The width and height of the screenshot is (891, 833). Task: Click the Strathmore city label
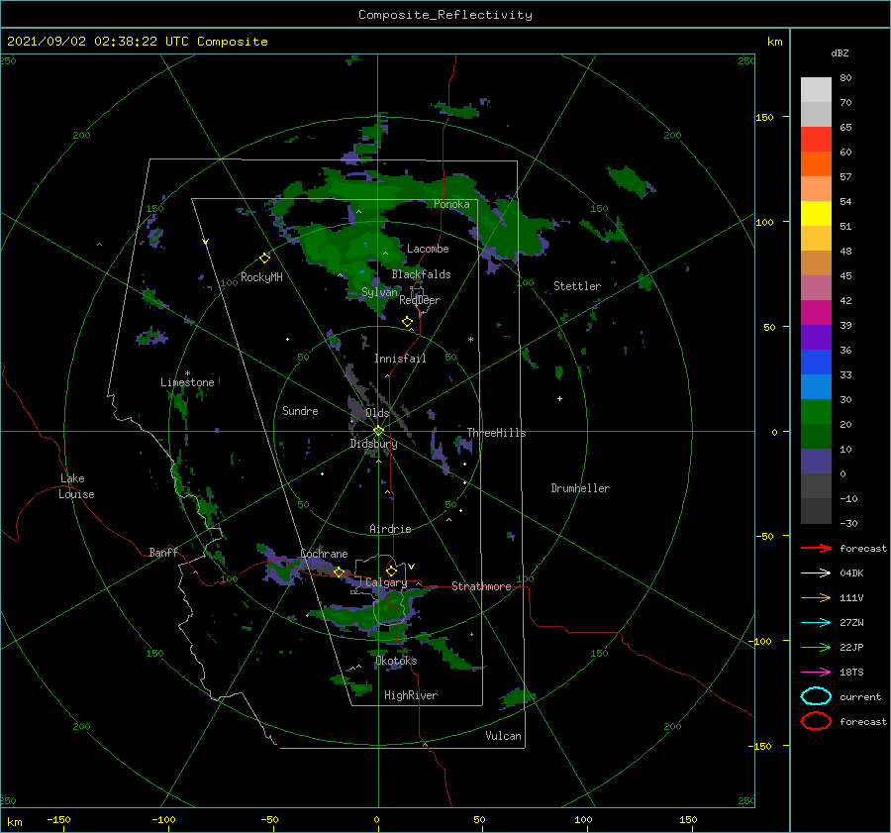tap(481, 586)
